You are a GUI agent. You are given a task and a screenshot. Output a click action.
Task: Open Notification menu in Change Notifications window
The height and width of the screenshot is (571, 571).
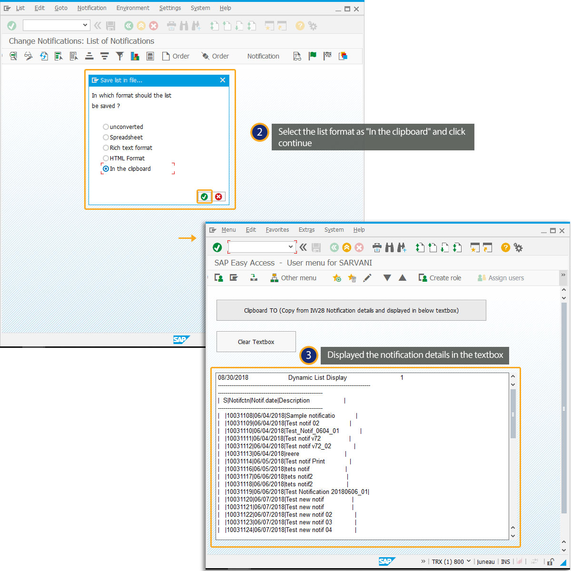click(92, 8)
